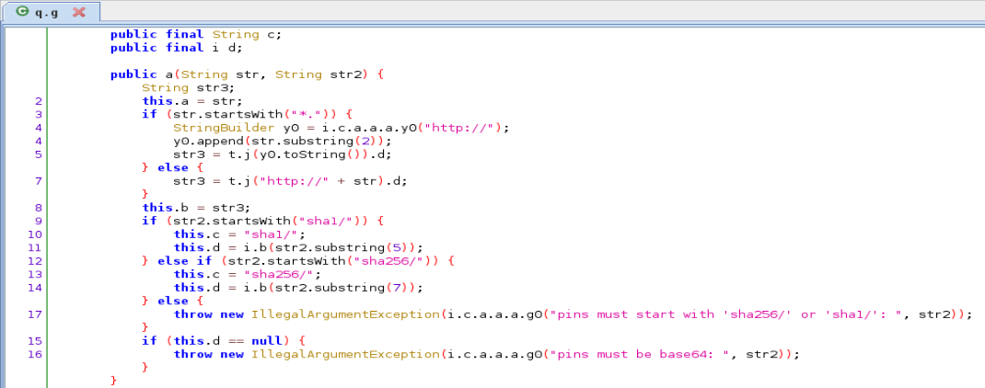Click line number 15 in gutter
985x388 pixels.
click(36, 341)
